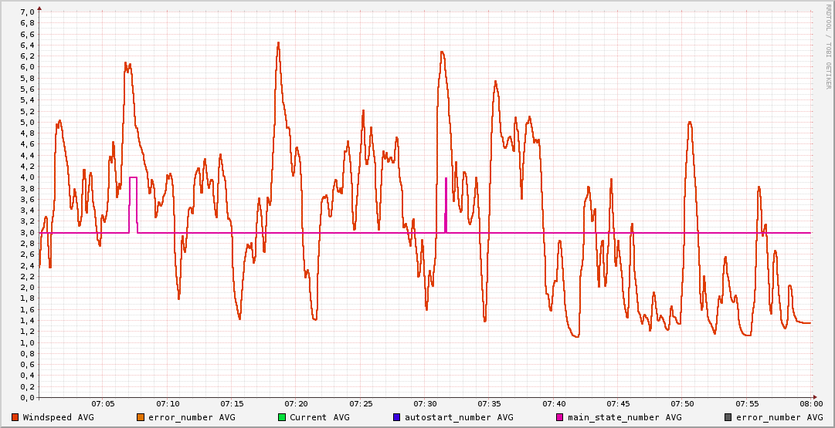Select the Current AVG legend label
Image resolution: width=835 pixels, height=428 pixels.
click(x=319, y=417)
